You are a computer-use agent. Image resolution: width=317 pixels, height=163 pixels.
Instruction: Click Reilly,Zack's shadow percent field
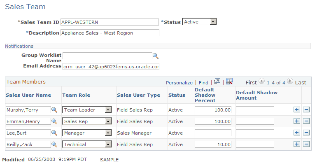[x=213, y=144]
